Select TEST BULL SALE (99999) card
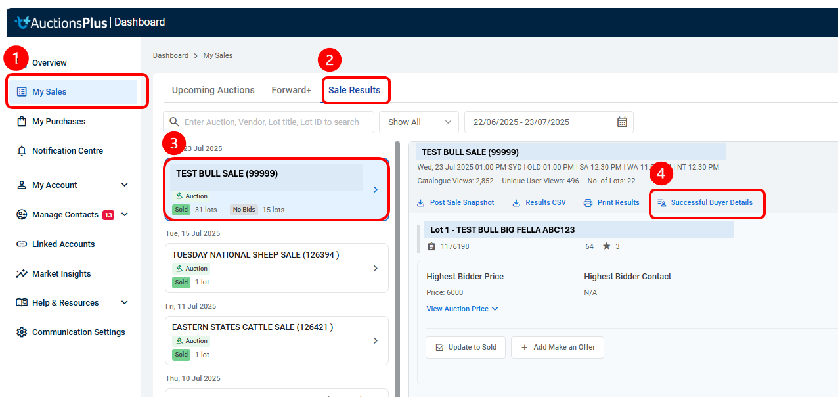Screen dimensions: 838x408 click(276, 189)
